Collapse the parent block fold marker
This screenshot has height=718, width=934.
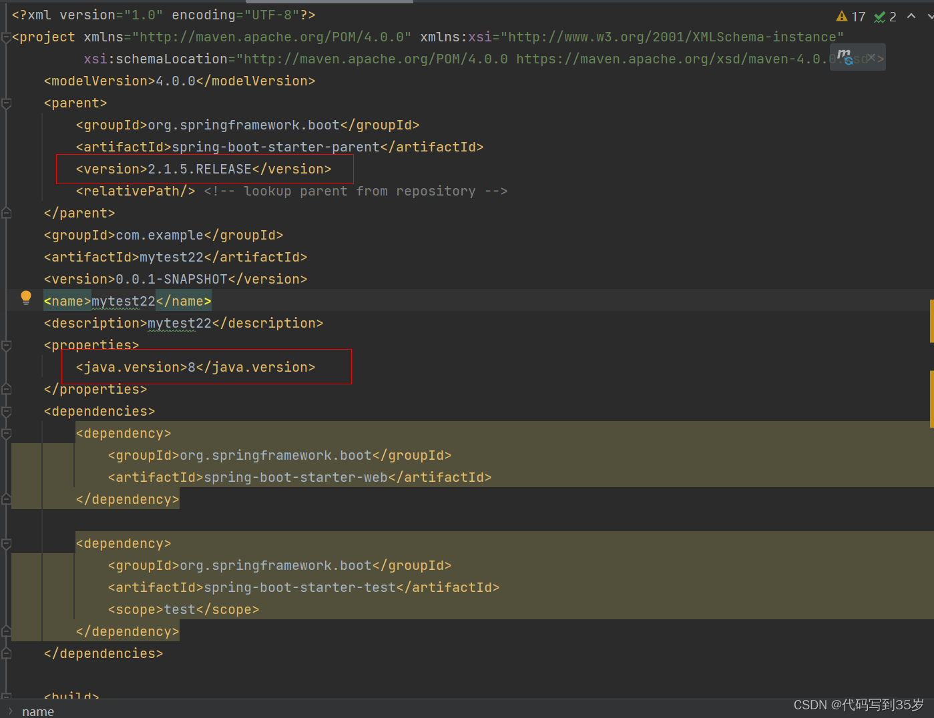point(6,103)
